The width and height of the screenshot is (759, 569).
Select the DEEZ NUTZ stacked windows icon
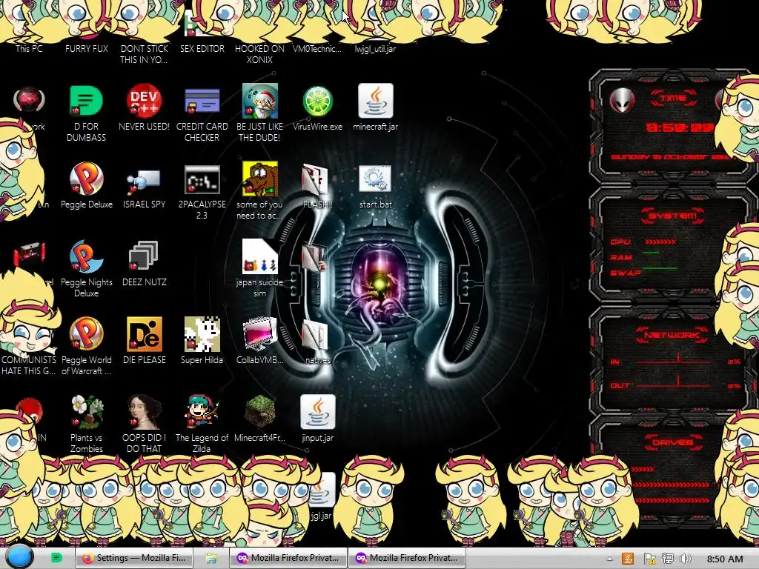point(144,256)
